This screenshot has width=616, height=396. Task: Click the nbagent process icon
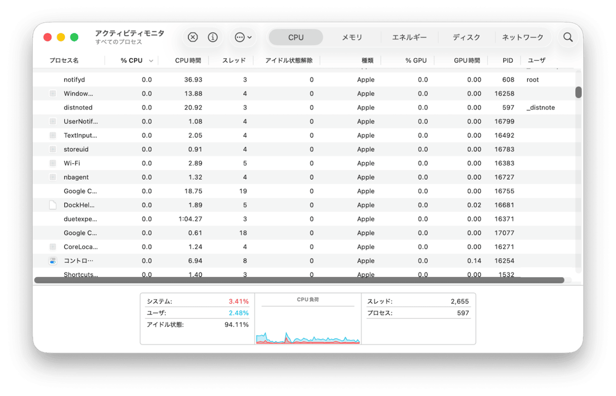53,177
